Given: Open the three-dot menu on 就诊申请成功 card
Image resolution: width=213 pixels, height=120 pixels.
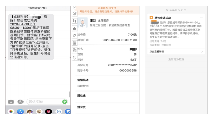Looking at the screenshot, I should [x=202, y=18].
